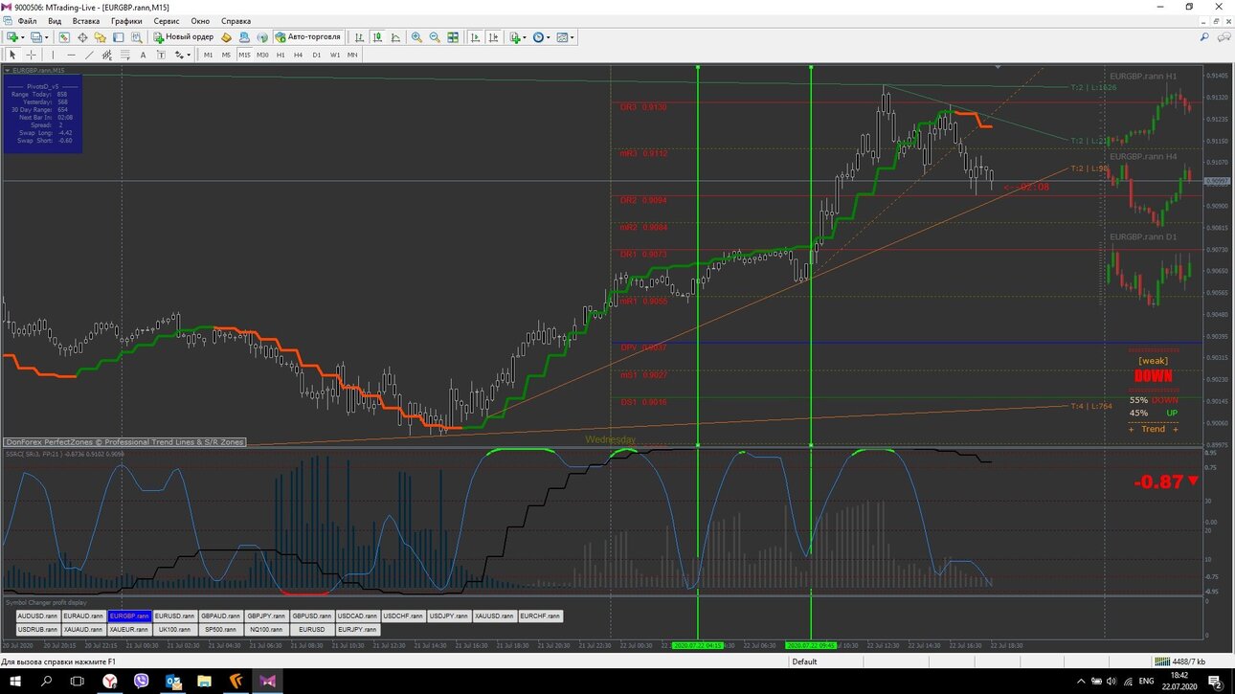Select the Fibonacci retracement tool
1235x694 pixels.
(x=124, y=55)
